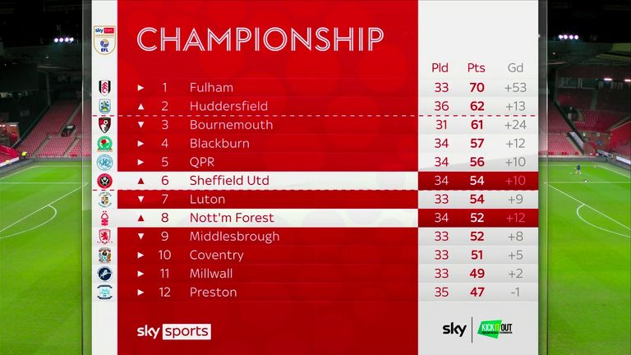The image size is (631, 355).
Task: Select the Pts column header
Action: click(x=476, y=67)
